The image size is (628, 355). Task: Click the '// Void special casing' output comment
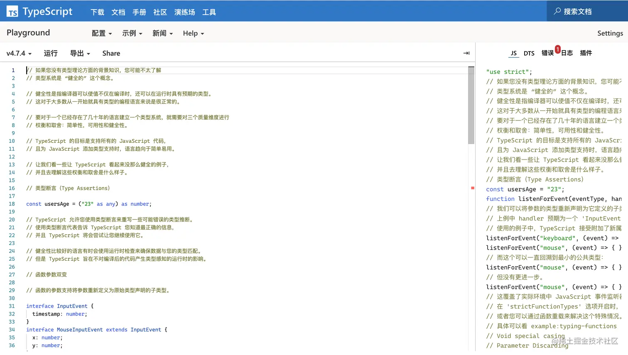(525, 336)
